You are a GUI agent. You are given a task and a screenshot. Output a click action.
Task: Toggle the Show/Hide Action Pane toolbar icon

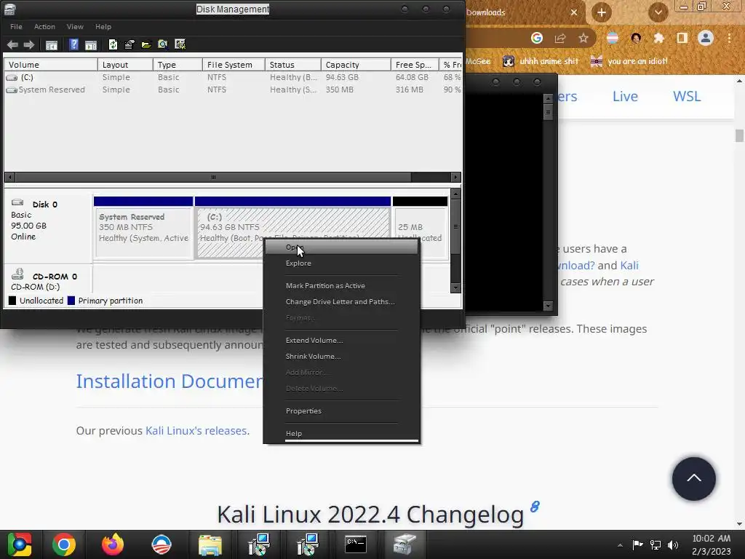click(91, 44)
